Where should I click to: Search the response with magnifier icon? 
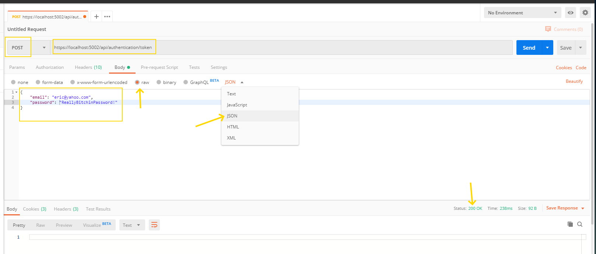[580, 224]
